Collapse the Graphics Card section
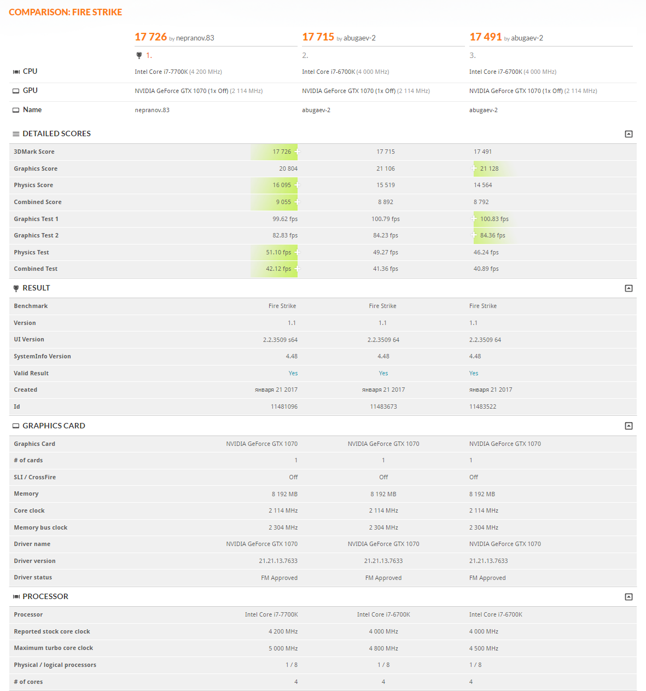The width and height of the screenshot is (646, 691). (x=628, y=426)
